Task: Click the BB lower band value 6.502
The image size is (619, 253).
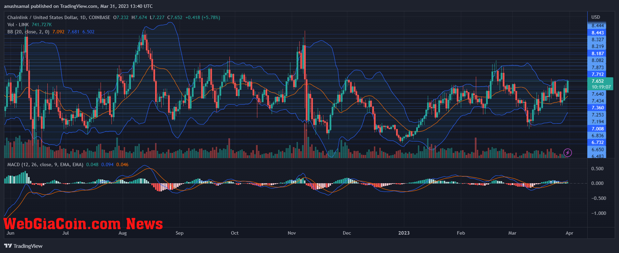Action: click(x=88, y=32)
